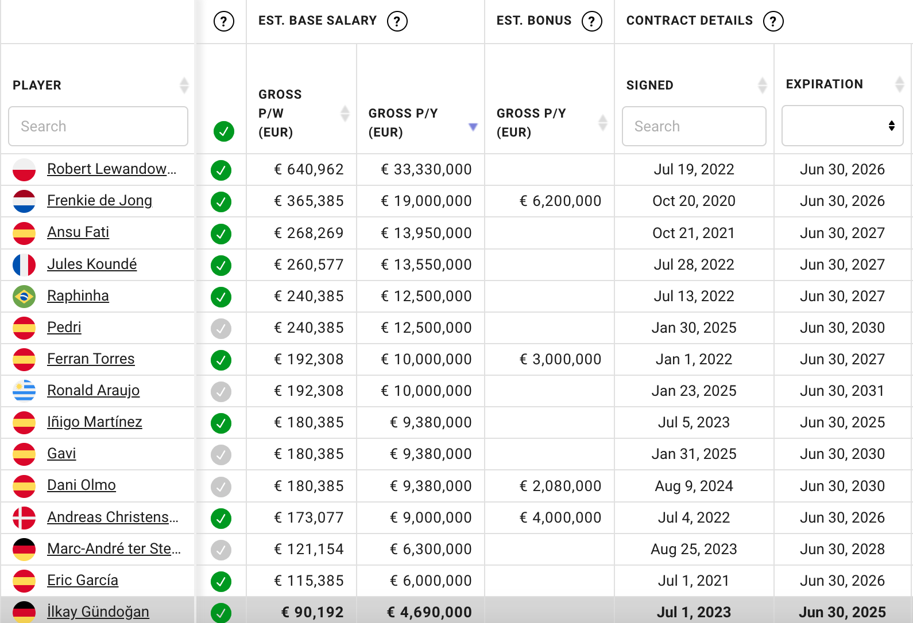913x623 pixels.
Task: Click the € 115,385 weekly salary cell
Action: click(309, 581)
